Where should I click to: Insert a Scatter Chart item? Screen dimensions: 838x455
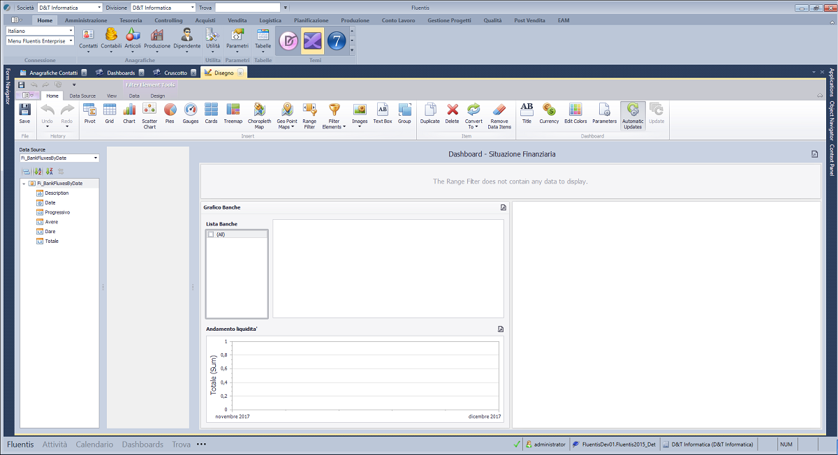(x=149, y=116)
